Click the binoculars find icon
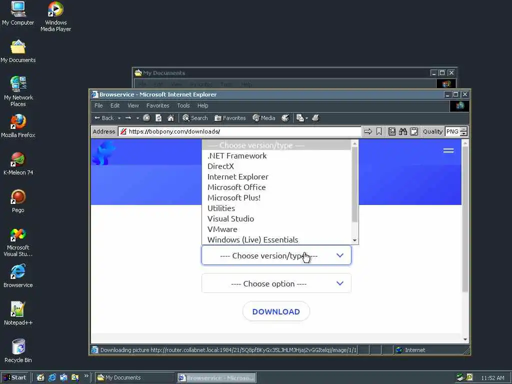 (x=403, y=131)
